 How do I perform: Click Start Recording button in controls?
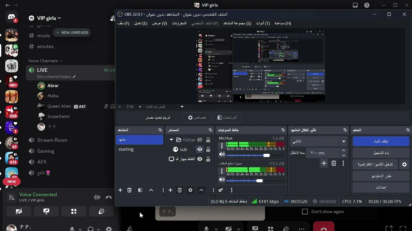(x=381, y=153)
